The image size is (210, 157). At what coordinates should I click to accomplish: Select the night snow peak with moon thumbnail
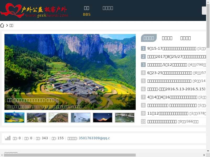click(103, 117)
